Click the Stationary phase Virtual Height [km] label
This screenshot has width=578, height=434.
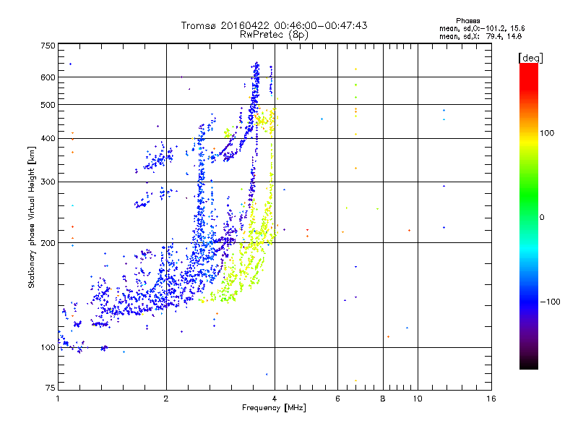pos(32,217)
